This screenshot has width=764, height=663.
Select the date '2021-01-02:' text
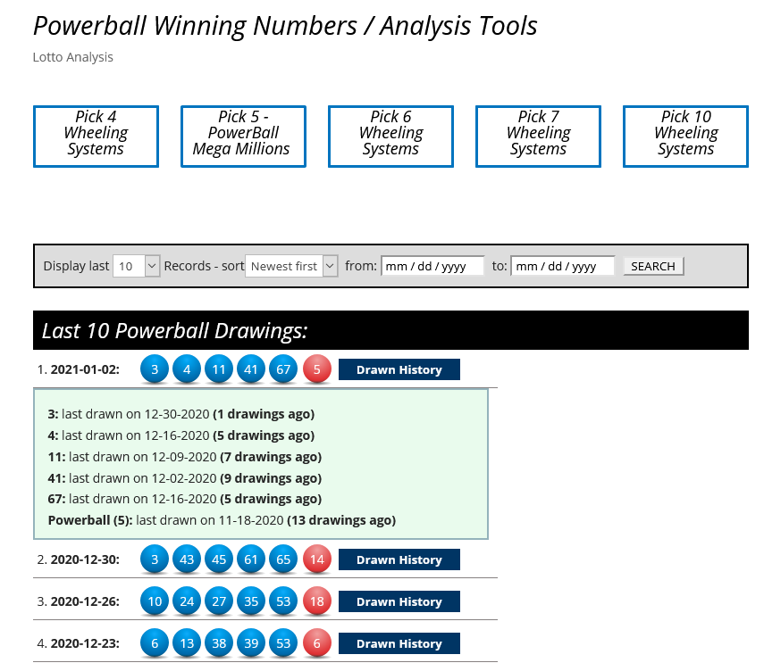pyautogui.click(x=85, y=369)
